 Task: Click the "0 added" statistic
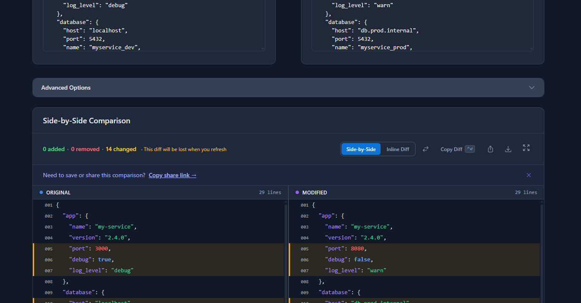coord(53,149)
